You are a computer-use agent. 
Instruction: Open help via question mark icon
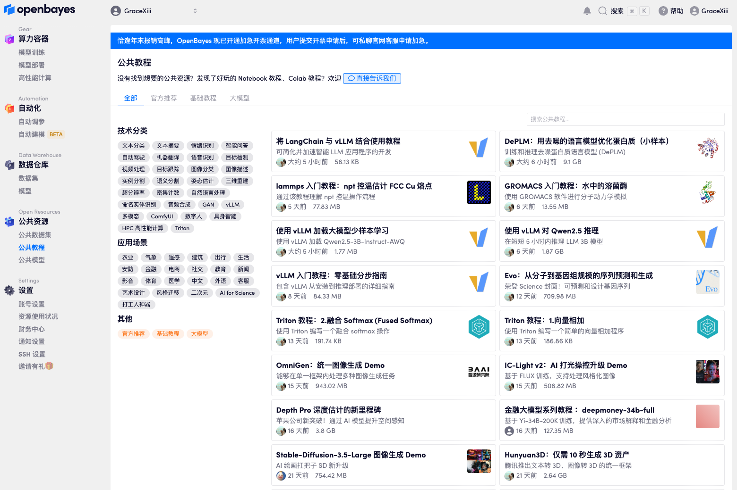663,11
